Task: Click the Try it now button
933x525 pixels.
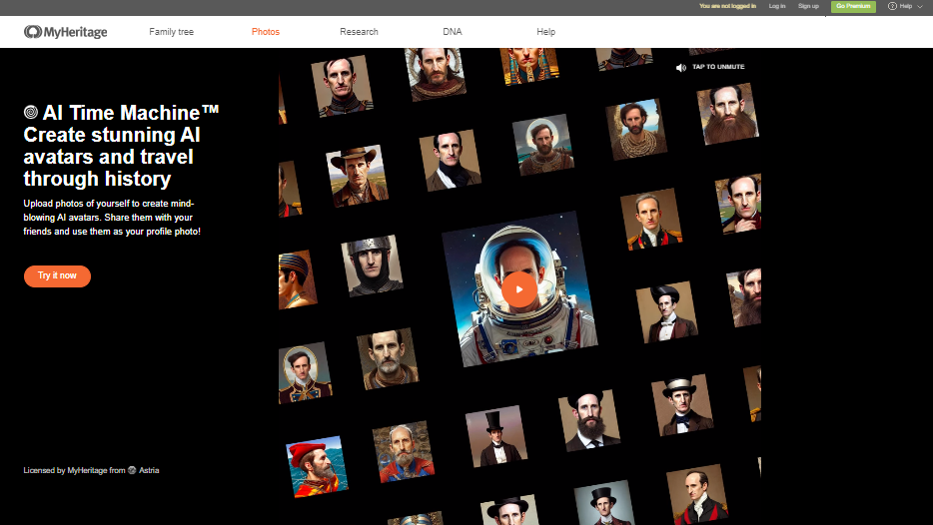Action: point(57,275)
